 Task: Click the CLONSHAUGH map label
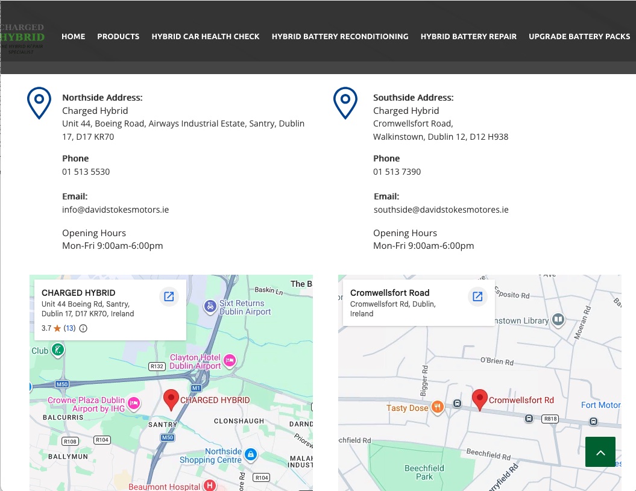click(x=239, y=421)
